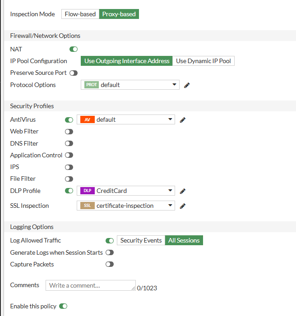Open SSL Inspection certificate-inspection dropdown
This screenshot has width=296, height=316.
click(x=126, y=206)
